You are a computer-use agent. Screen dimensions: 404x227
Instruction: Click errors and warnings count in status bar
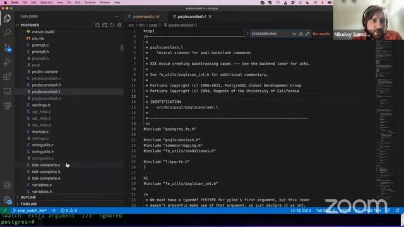click(69, 211)
